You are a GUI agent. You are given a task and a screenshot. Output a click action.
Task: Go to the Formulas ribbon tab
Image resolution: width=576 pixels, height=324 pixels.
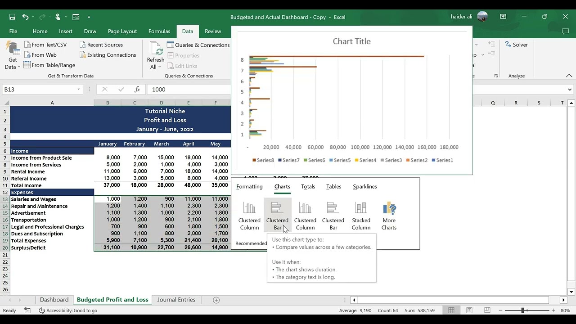(x=159, y=31)
